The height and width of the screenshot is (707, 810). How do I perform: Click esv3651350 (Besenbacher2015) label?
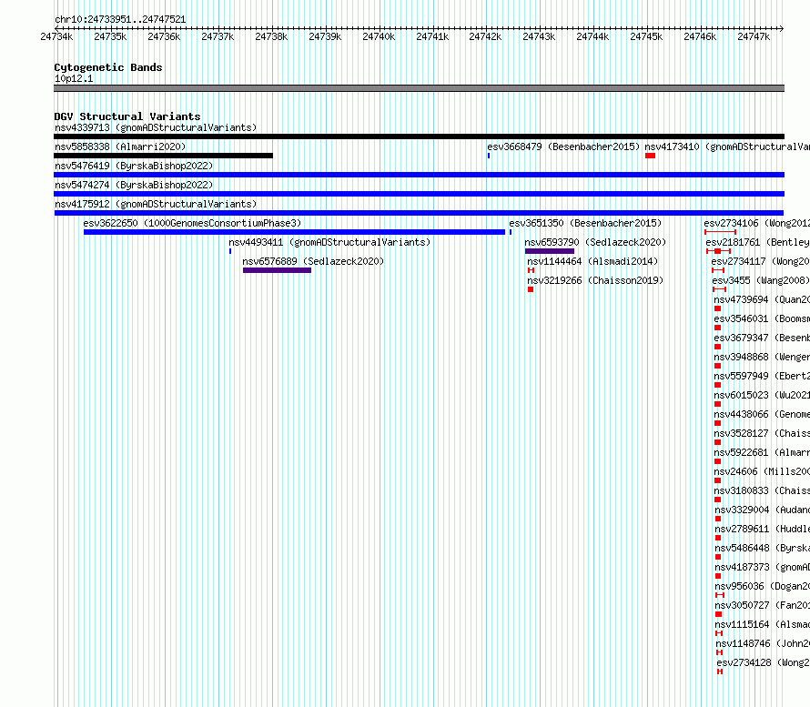coord(585,223)
